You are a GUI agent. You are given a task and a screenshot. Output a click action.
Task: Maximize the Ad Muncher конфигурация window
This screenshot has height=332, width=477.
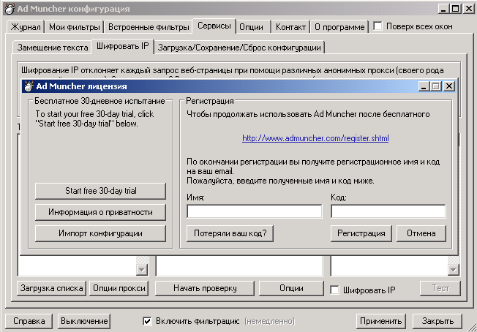coord(456,9)
